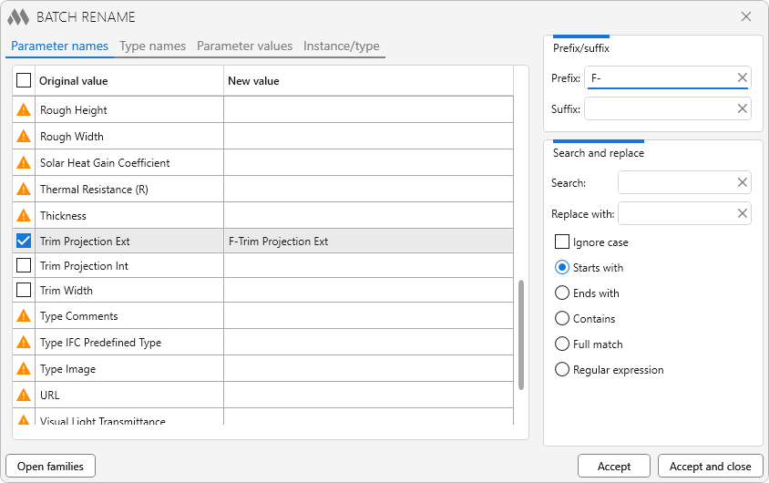Choose the Regular expression radio button

click(x=562, y=370)
